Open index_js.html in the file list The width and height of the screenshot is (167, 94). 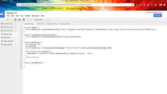pos(8,45)
